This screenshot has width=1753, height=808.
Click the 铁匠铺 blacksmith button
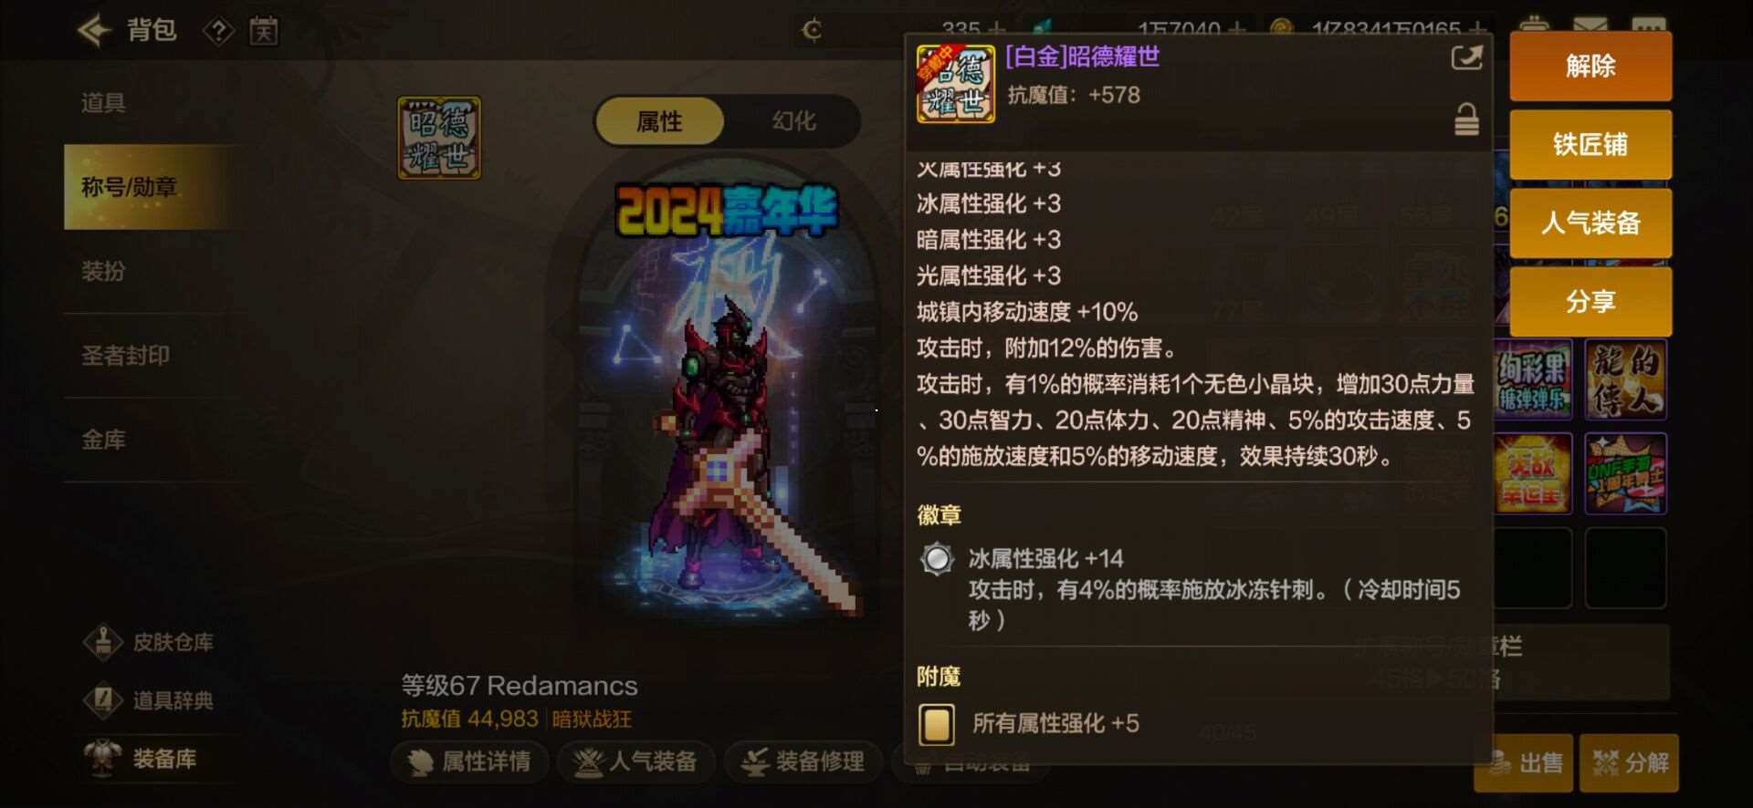click(x=1590, y=144)
